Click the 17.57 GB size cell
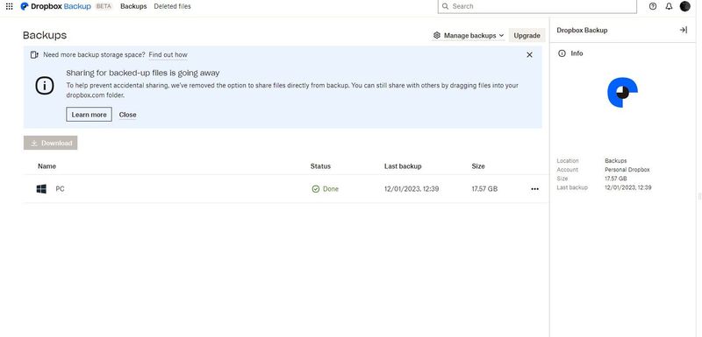 tap(484, 189)
